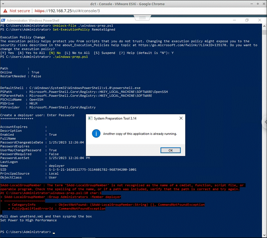Click the '[N] No' highlighted option text

pyautogui.click(x=55, y=53)
